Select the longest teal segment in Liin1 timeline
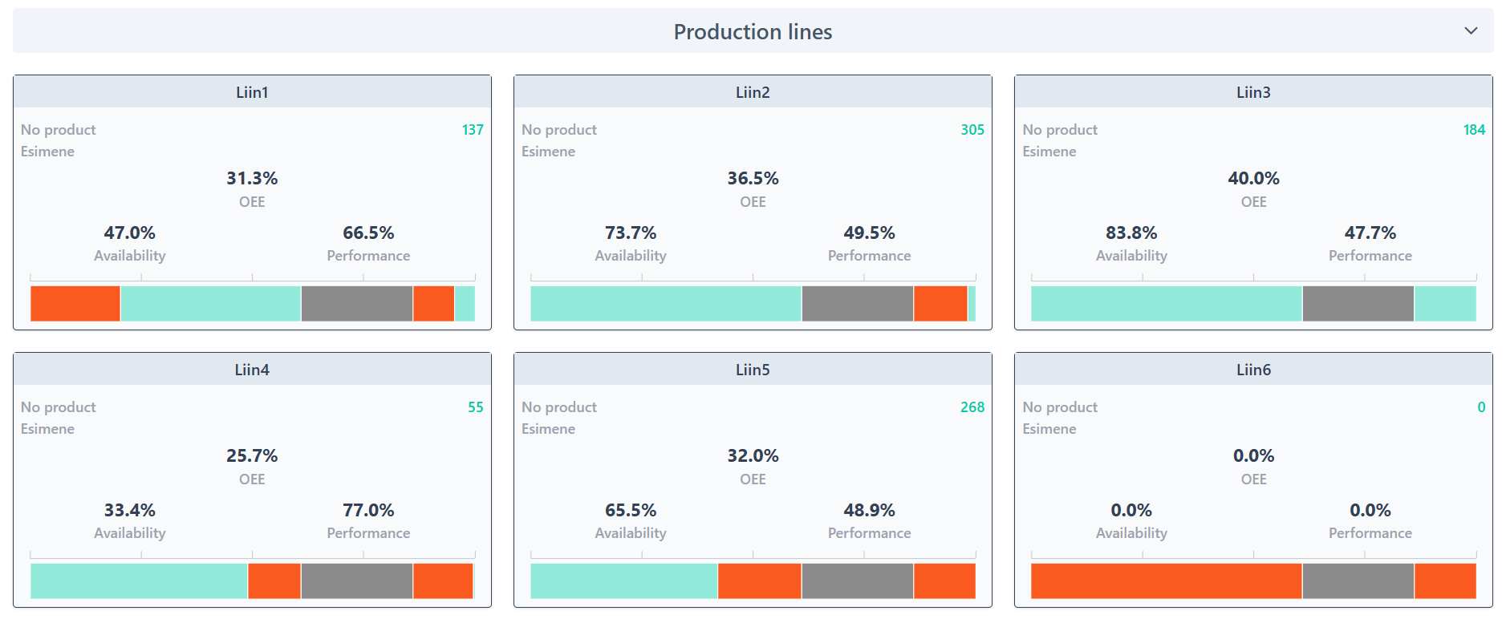1506x623 pixels. (210, 304)
